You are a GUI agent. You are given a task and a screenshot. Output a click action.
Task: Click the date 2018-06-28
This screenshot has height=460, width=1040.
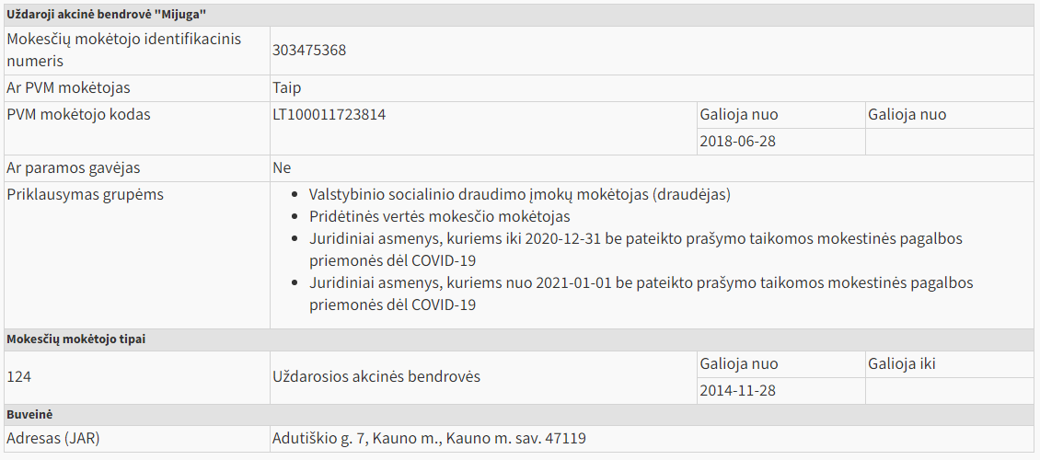pyautogui.click(x=738, y=142)
